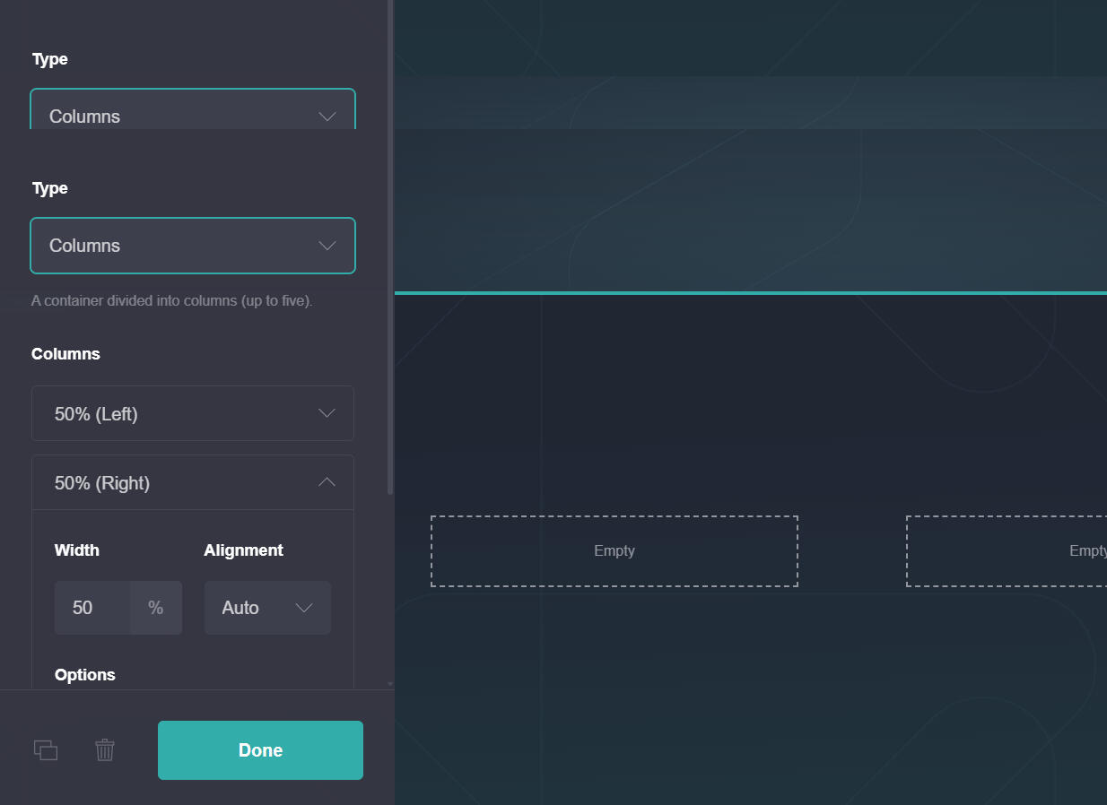
Task: Click the Width value input field
Action: (x=92, y=608)
